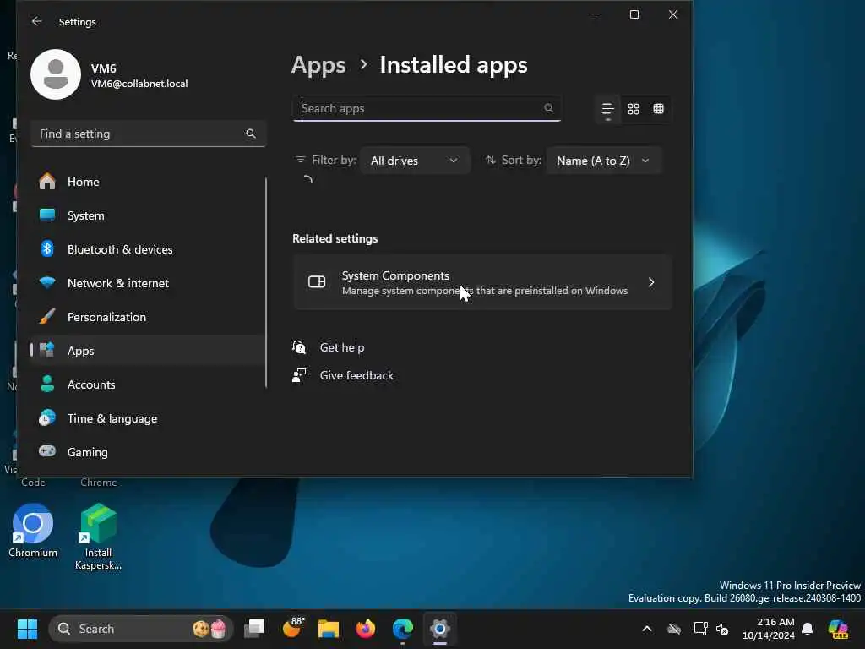
Task: Click the taskbar Search box
Action: click(x=141, y=629)
